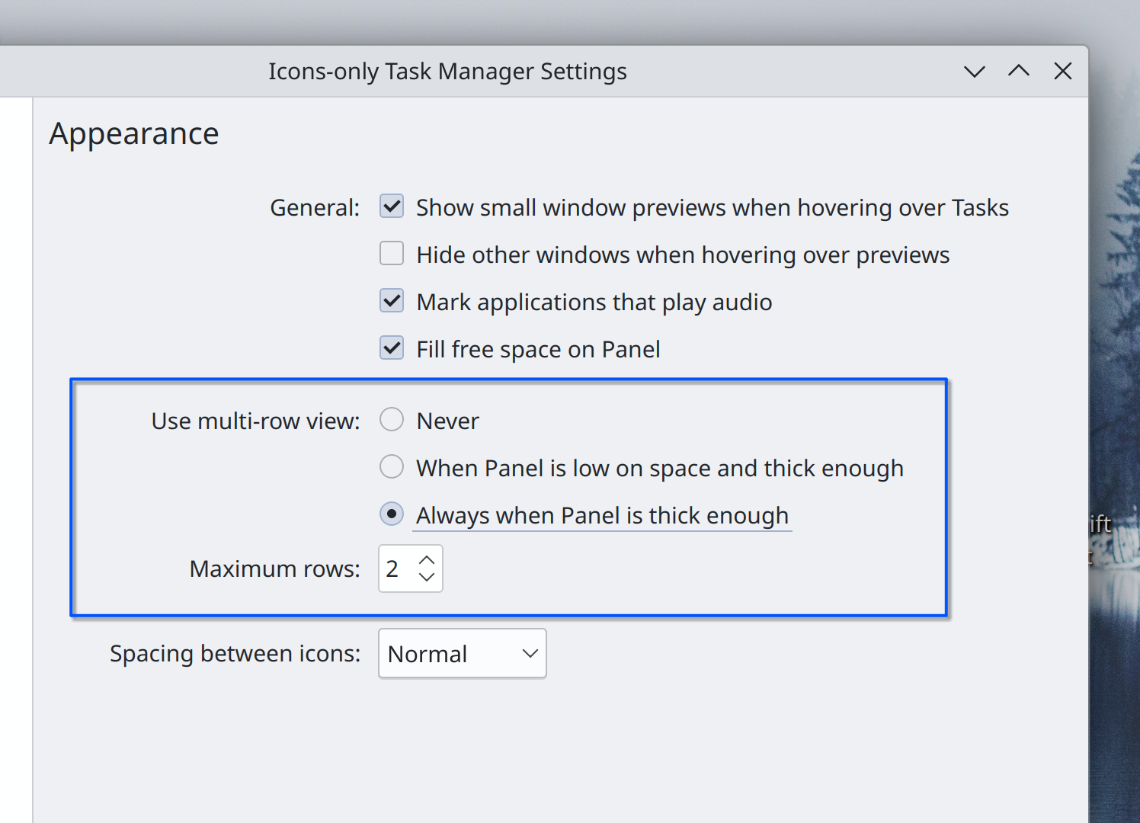Increase Maximum rows with up arrow
Screen dimensions: 1140x823
coord(427,560)
